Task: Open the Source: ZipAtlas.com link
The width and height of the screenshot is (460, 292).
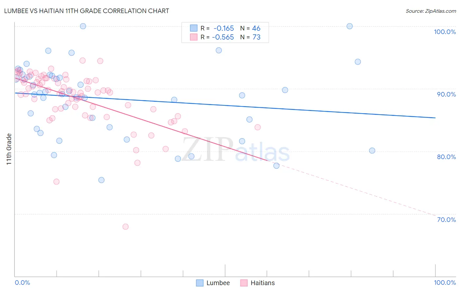Action: pos(431,11)
